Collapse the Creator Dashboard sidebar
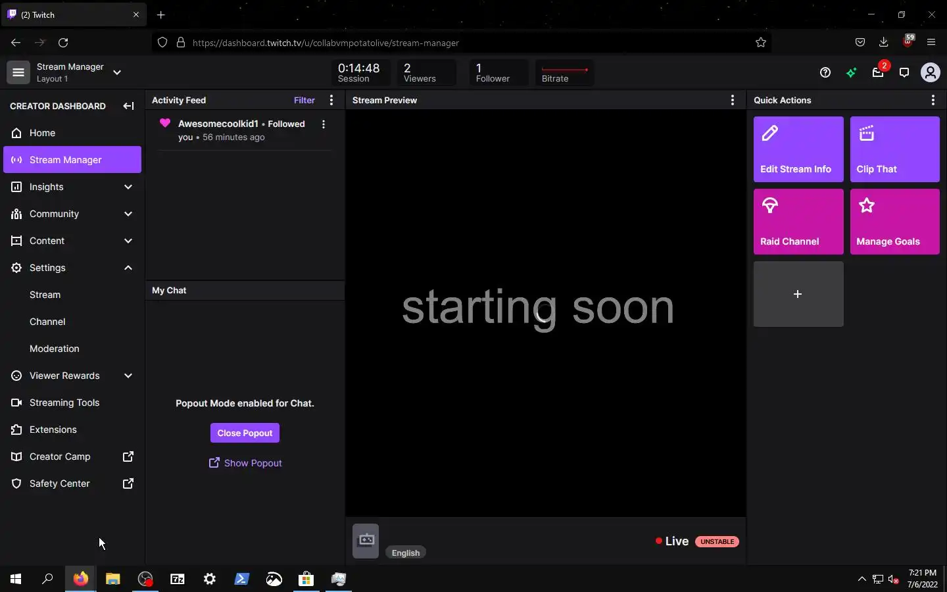Viewport: 947px width, 592px height. (128, 106)
